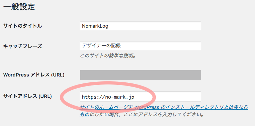The height and width of the screenshot is (126, 255).
Task: Click the サイトアドレス (URL) field with https://no-mark.jp
Action: 141,97
